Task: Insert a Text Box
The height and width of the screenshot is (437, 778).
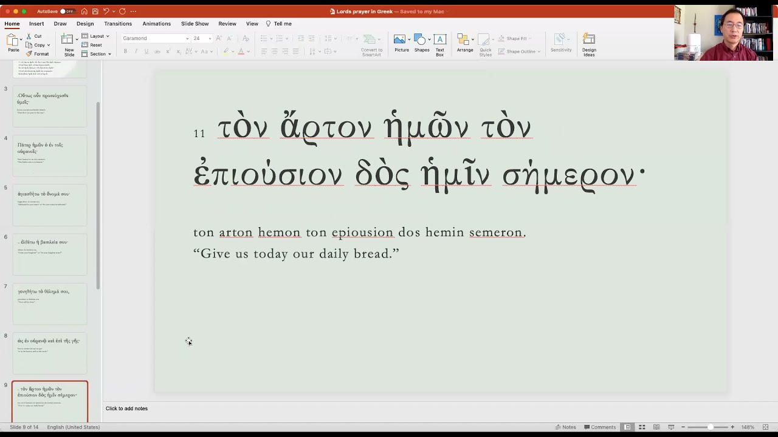Action: [439, 46]
